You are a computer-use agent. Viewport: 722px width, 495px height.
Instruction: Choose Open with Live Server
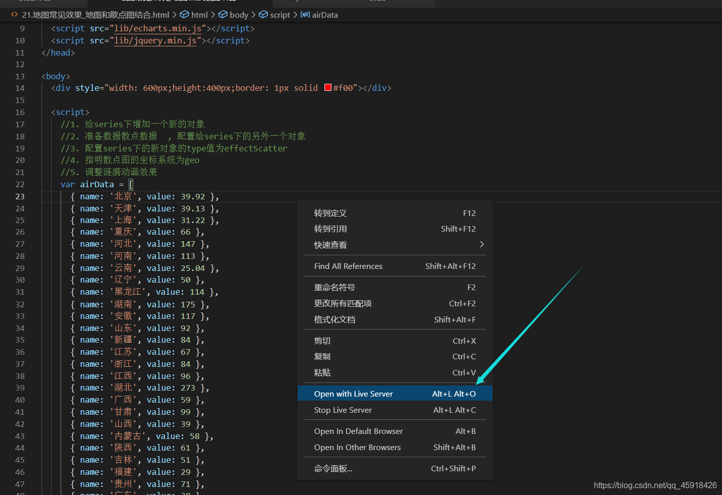pyautogui.click(x=395, y=394)
